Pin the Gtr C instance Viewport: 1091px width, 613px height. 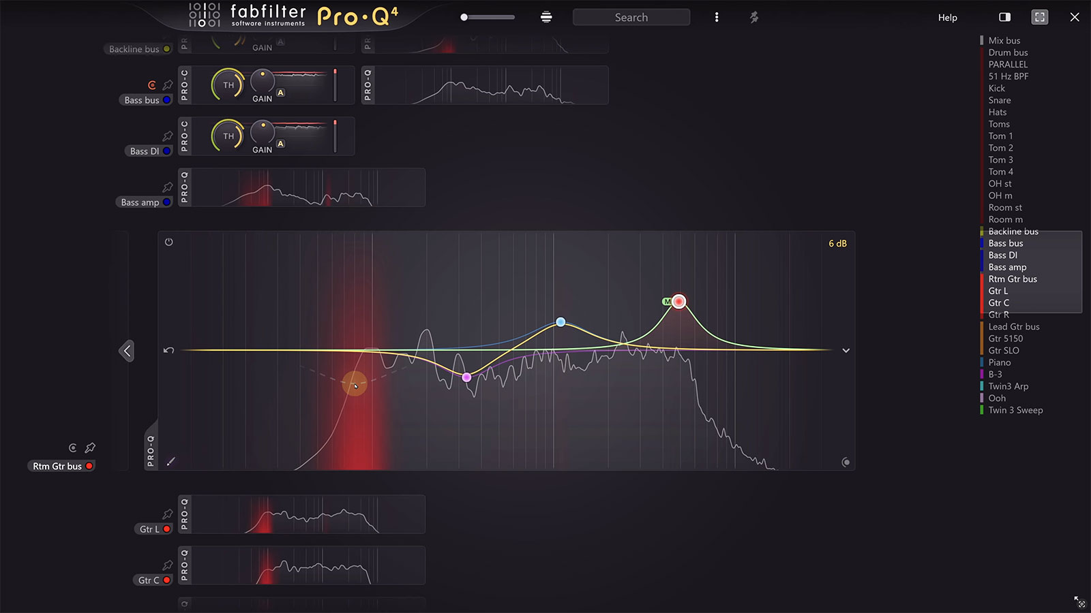(168, 565)
